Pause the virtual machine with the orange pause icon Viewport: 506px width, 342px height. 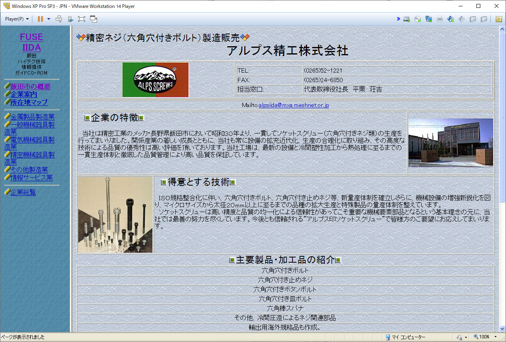tap(40, 19)
